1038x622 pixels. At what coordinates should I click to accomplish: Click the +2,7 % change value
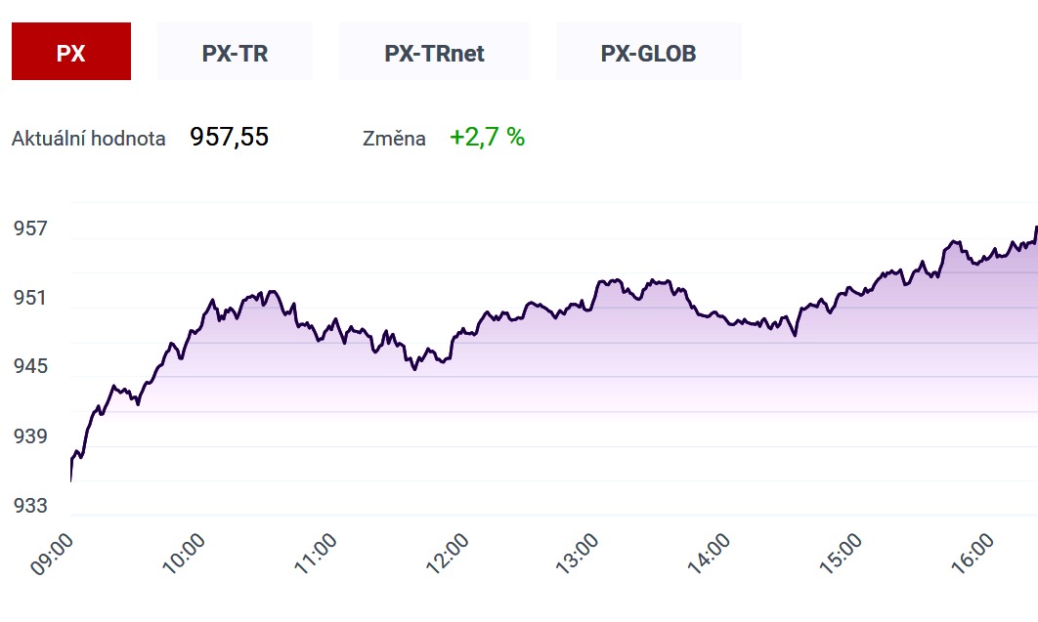pos(487,137)
